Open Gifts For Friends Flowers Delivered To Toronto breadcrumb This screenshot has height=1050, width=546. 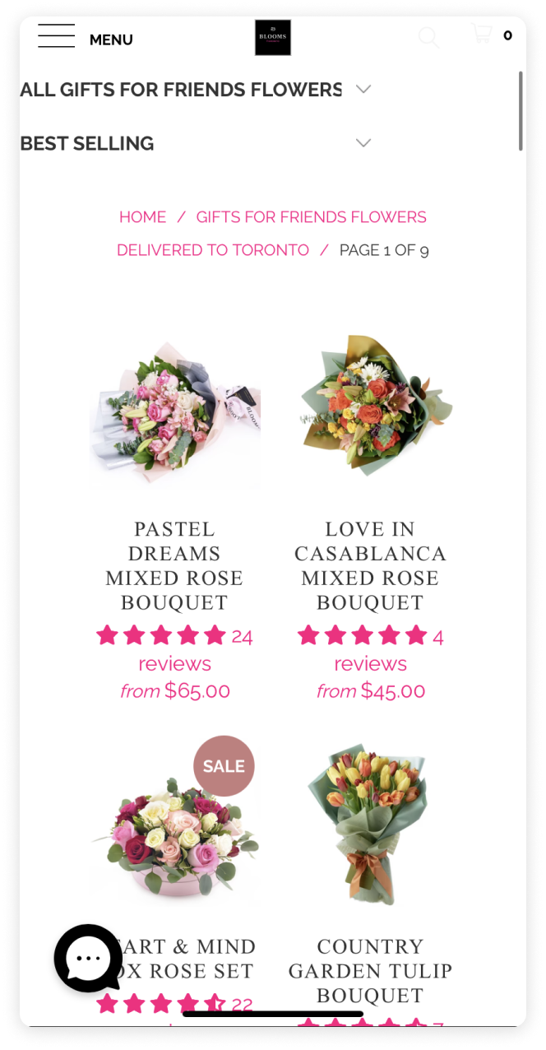(272, 234)
